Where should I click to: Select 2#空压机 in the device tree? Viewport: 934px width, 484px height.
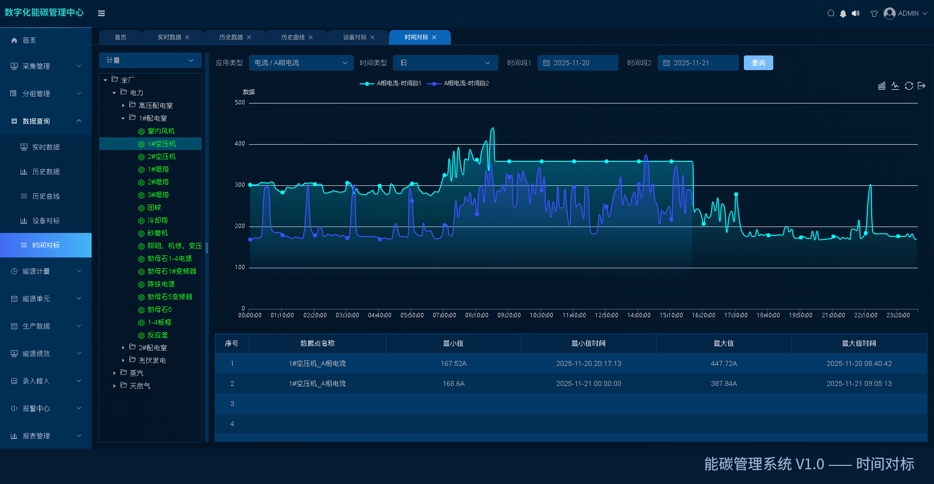point(161,157)
